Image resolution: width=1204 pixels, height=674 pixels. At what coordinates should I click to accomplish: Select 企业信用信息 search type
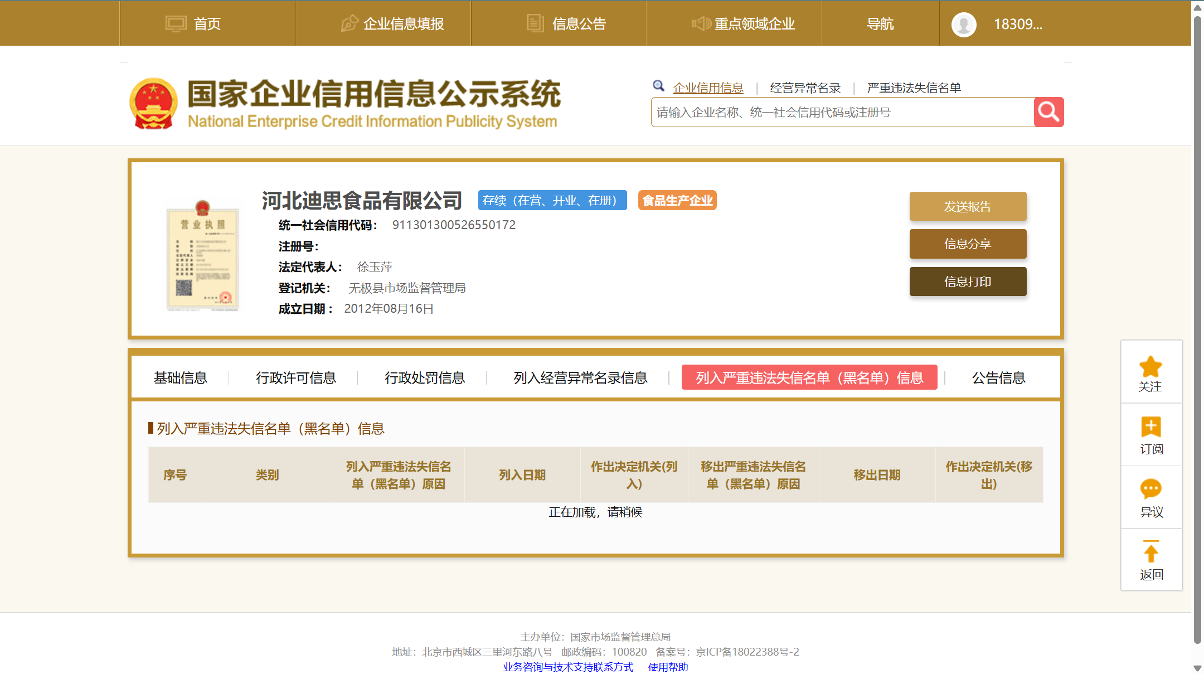(708, 88)
